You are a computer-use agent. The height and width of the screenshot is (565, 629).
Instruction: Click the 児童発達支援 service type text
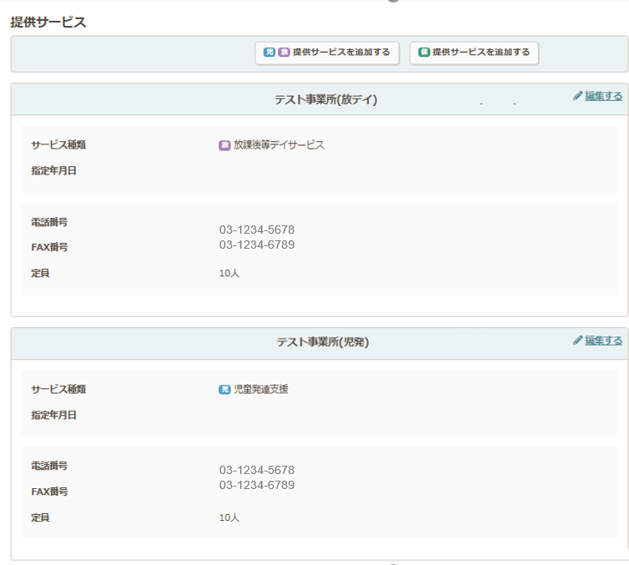click(x=261, y=389)
